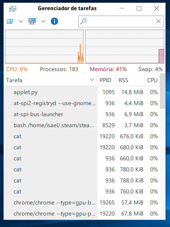170x227 pixels.
Task: Open the blue information icon
Action: click(54, 21)
